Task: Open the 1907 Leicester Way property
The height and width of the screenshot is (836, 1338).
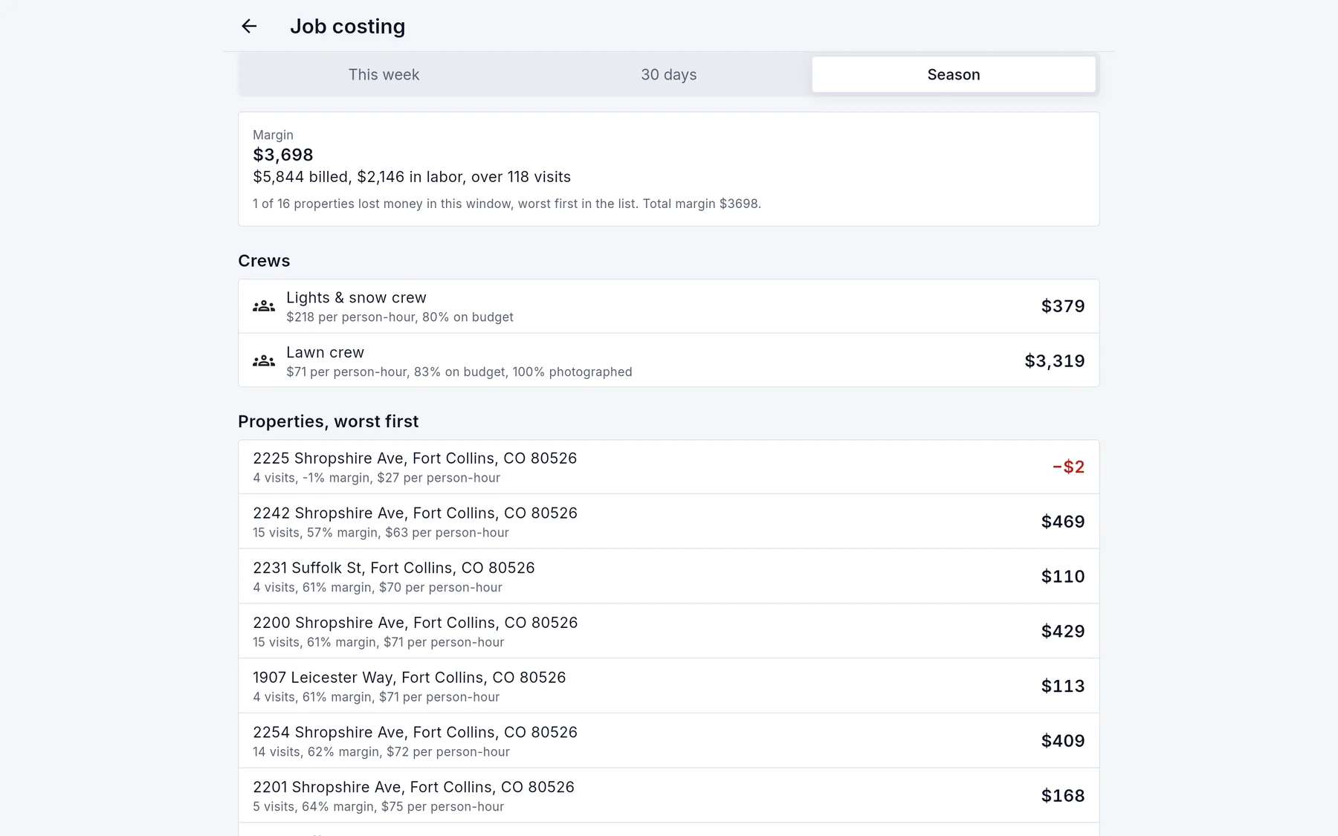Action: pyautogui.click(x=669, y=686)
